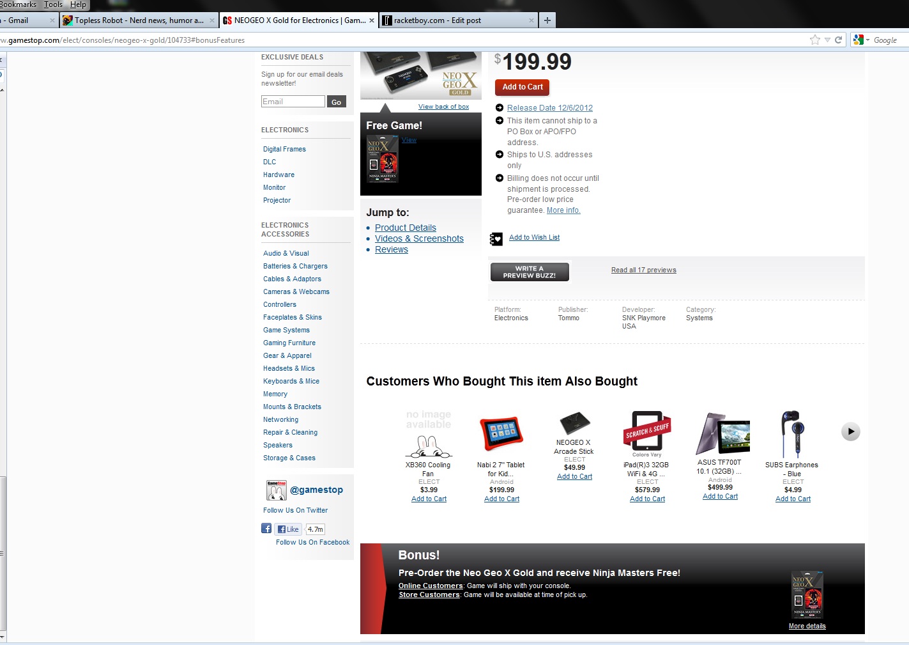Click the Free Game Ninja Masters thumbnail

click(383, 160)
